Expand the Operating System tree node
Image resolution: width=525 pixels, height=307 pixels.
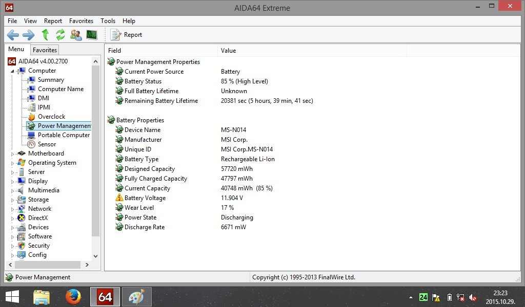click(x=12, y=163)
